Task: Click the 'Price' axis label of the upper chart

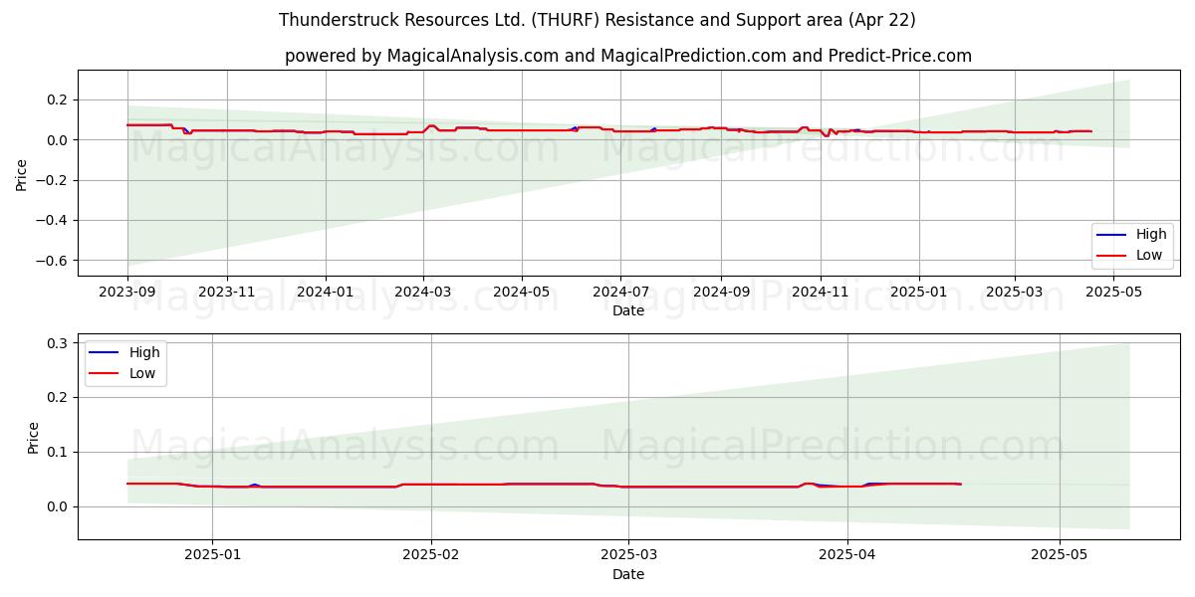Action: click(22, 175)
